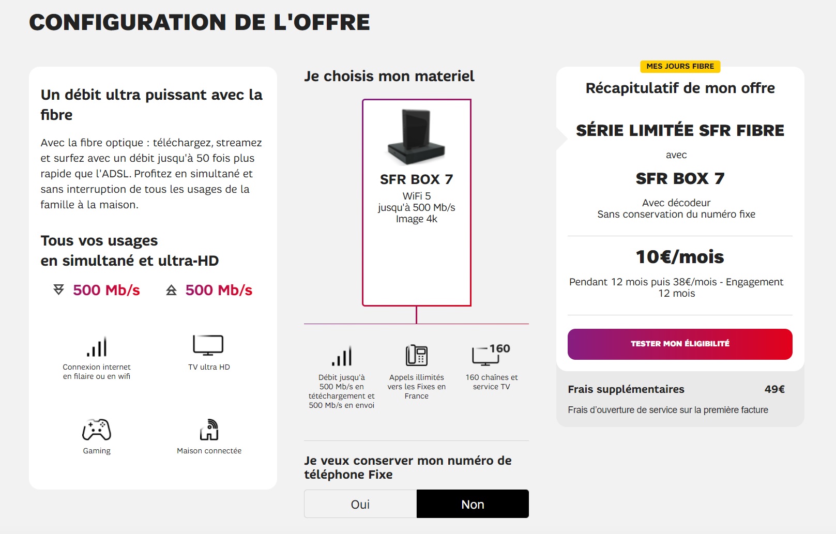
Task: Open the 'Récapitulatif de mon offre' panel
Action: click(x=680, y=88)
